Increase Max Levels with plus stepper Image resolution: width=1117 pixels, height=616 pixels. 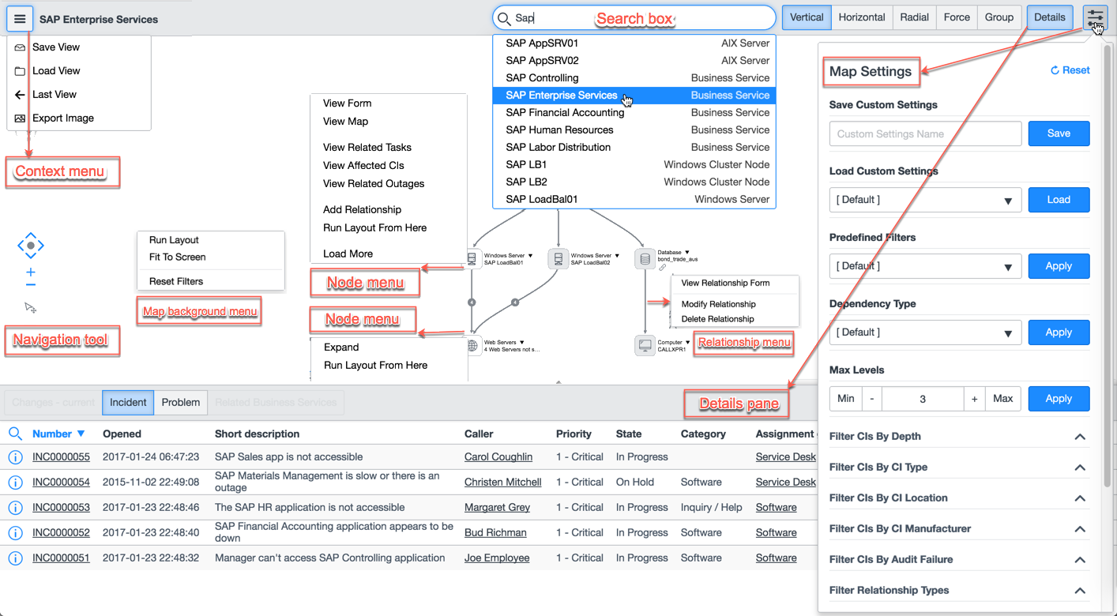[x=975, y=399]
